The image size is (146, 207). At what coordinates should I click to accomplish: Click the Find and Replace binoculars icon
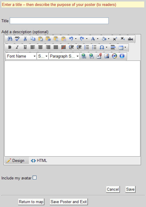10,39
